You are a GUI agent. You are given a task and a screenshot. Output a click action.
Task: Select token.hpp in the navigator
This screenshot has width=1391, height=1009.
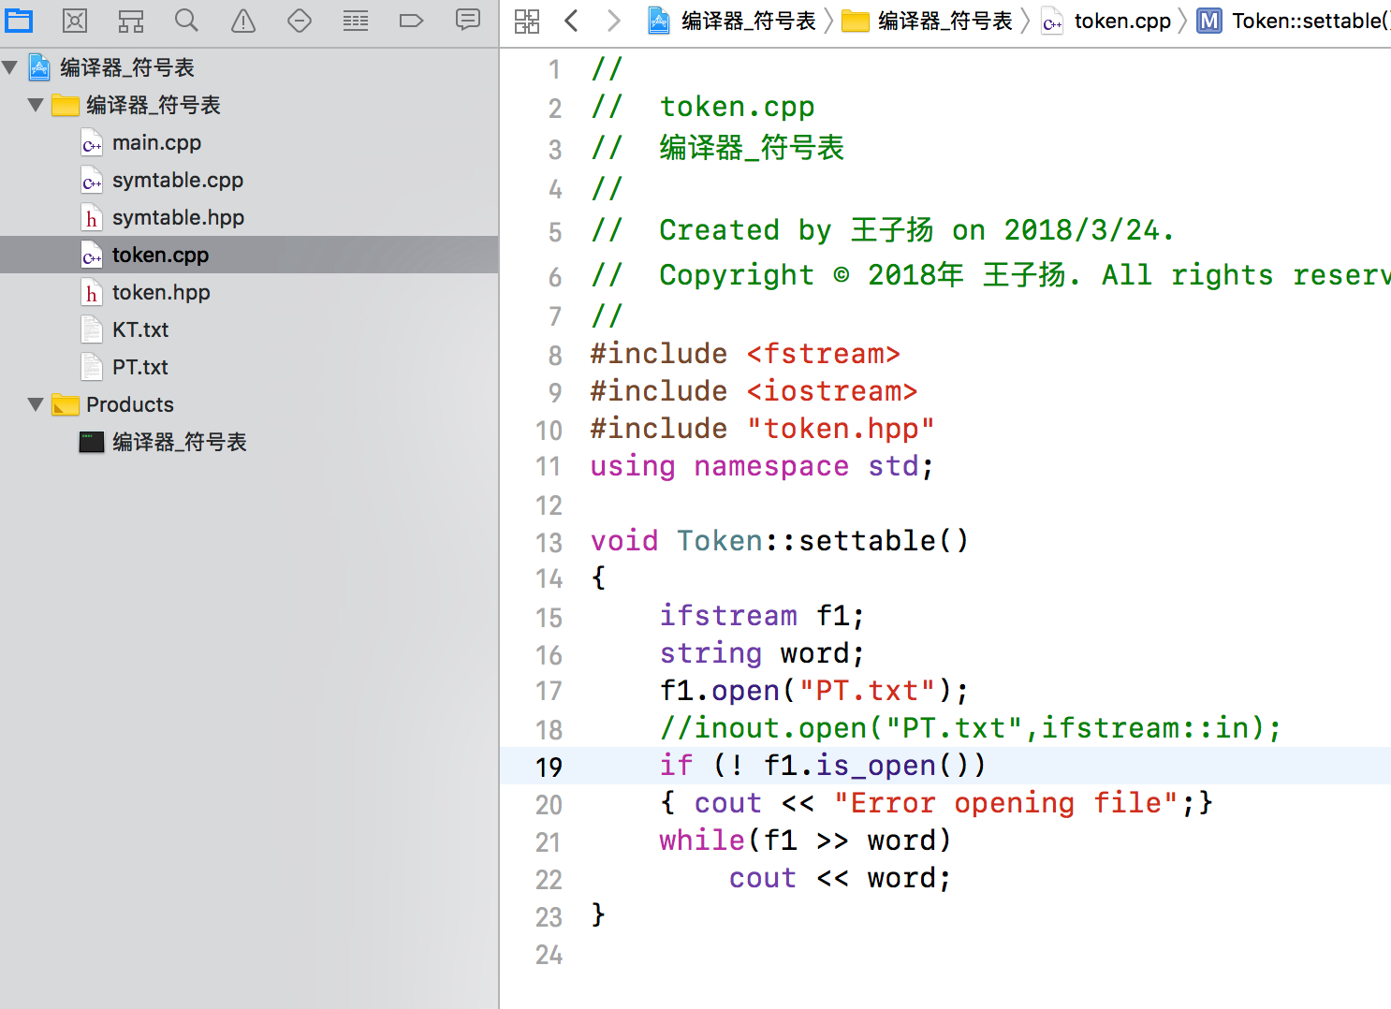point(249,292)
